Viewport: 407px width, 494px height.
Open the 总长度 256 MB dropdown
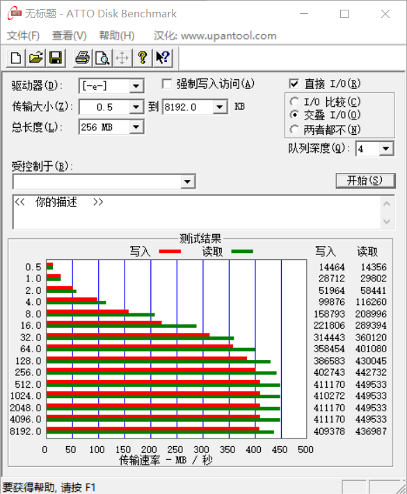coord(136,127)
